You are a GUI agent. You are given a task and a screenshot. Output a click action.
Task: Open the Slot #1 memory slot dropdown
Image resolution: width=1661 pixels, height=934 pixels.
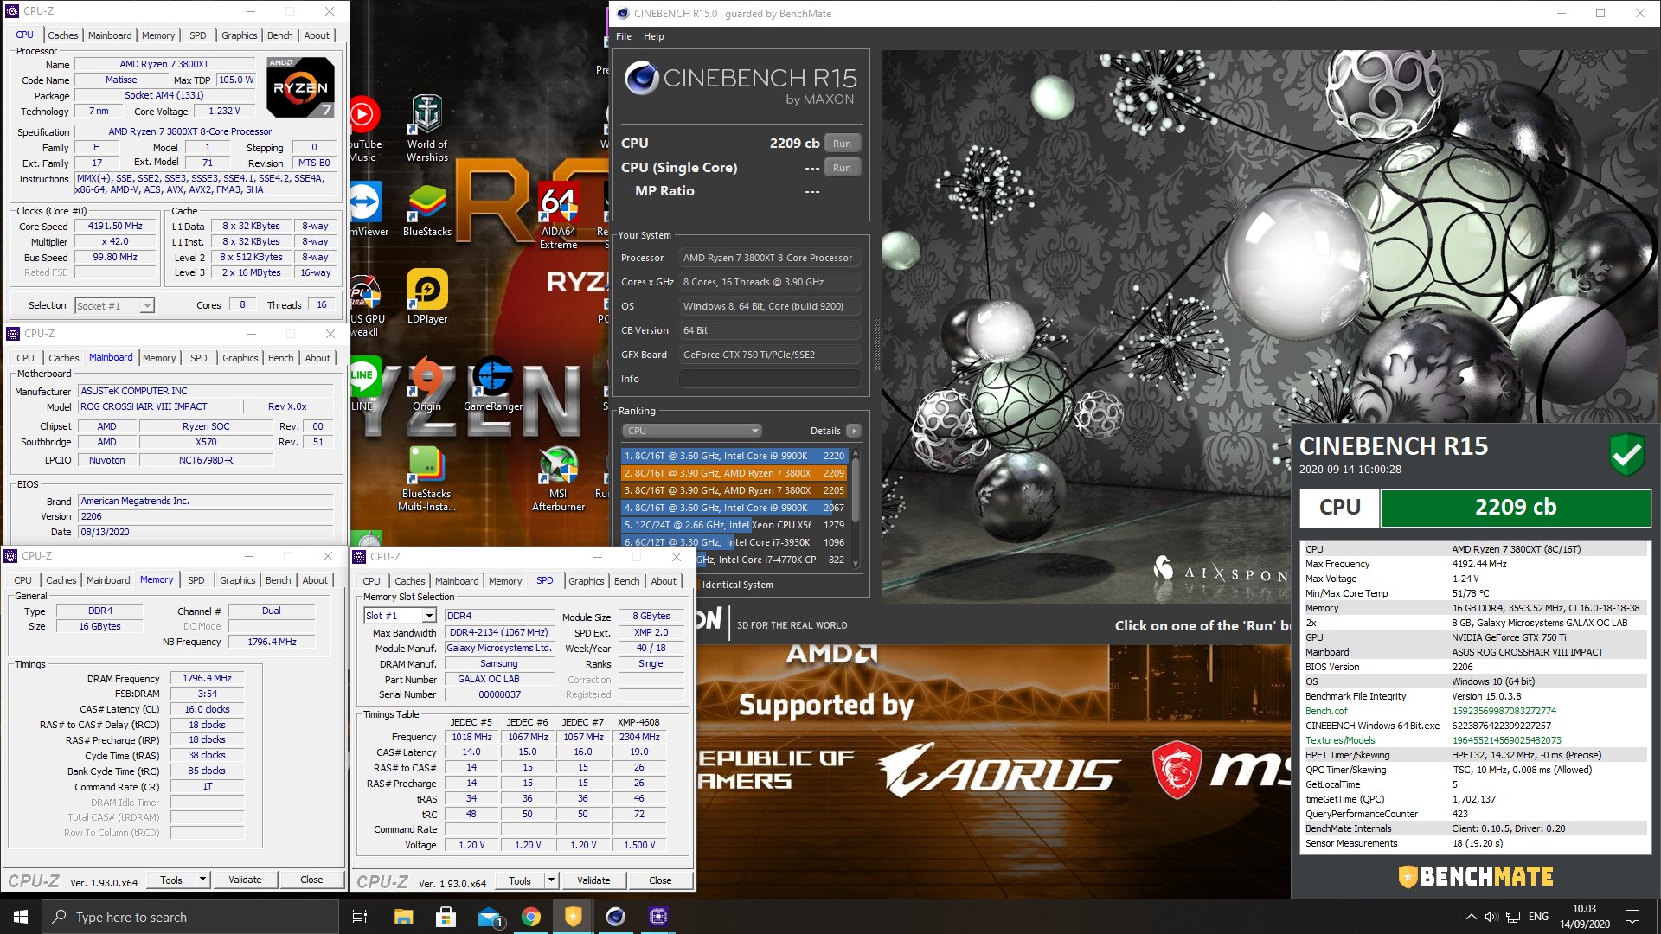400,616
